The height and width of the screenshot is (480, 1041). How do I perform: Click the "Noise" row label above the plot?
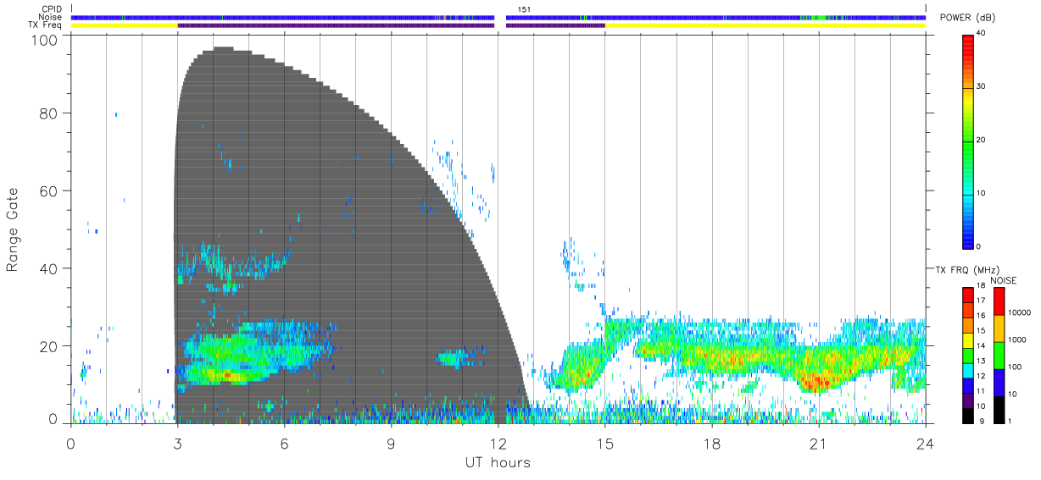[x=50, y=17]
